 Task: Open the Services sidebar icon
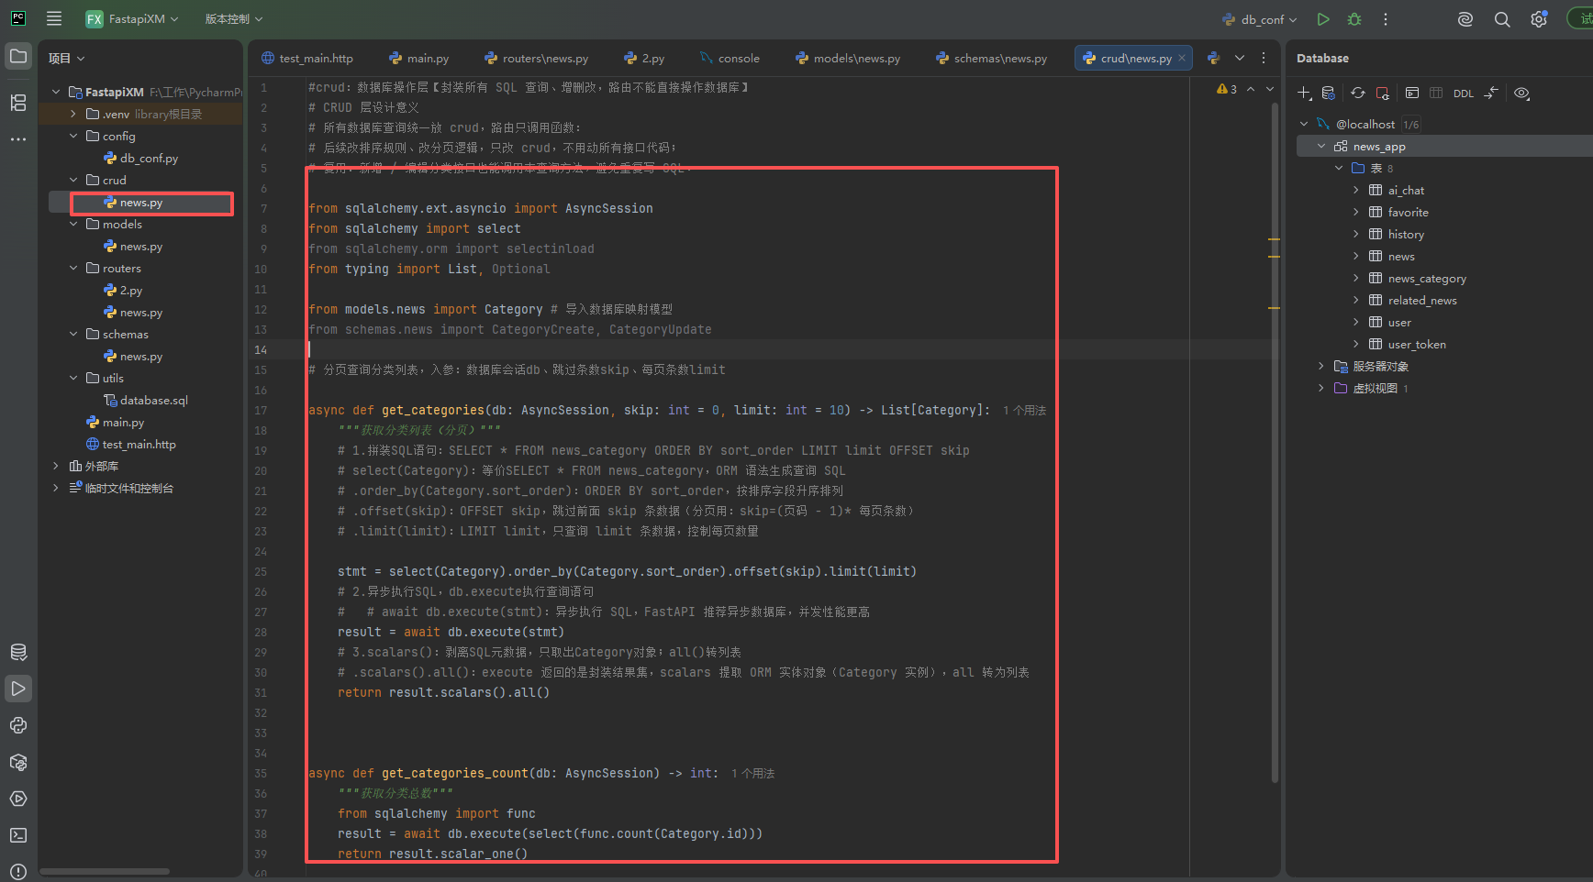(18, 799)
